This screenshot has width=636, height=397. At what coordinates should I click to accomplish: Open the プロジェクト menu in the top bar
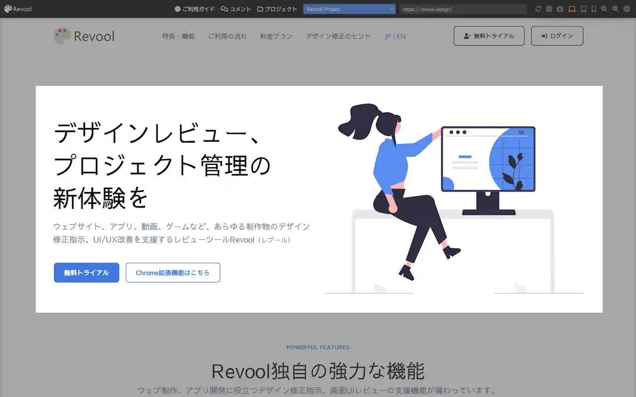(x=277, y=9)
